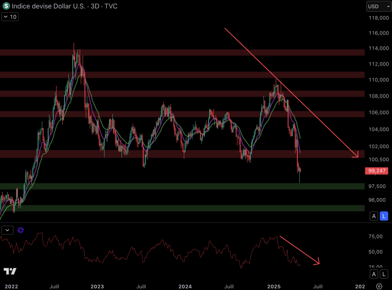
Task: Click the 2024 label on time axis
Action: (185, 287)
